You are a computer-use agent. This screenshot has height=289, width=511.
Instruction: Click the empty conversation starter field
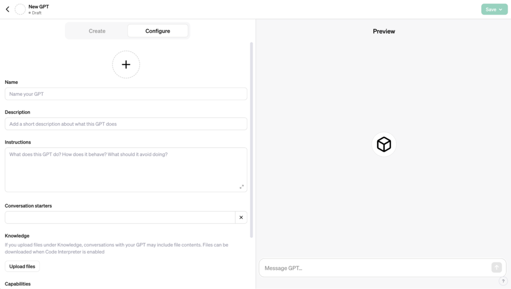120,217
